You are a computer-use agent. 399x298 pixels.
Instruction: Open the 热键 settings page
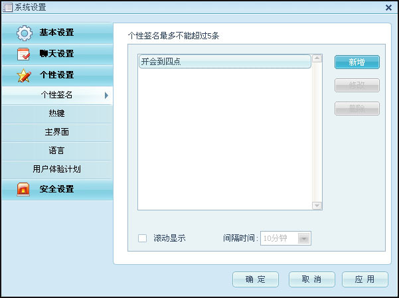point(56,113)
